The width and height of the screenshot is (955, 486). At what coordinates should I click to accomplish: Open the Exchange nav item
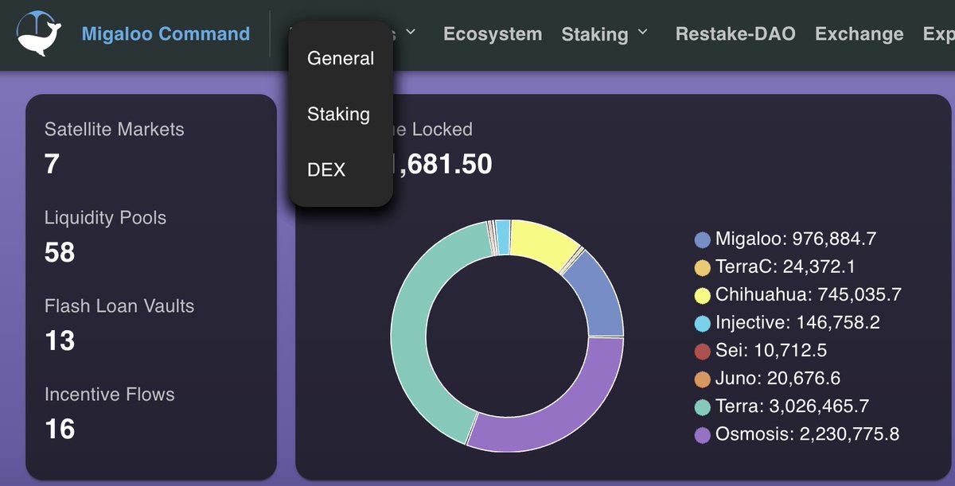(859, 34)
